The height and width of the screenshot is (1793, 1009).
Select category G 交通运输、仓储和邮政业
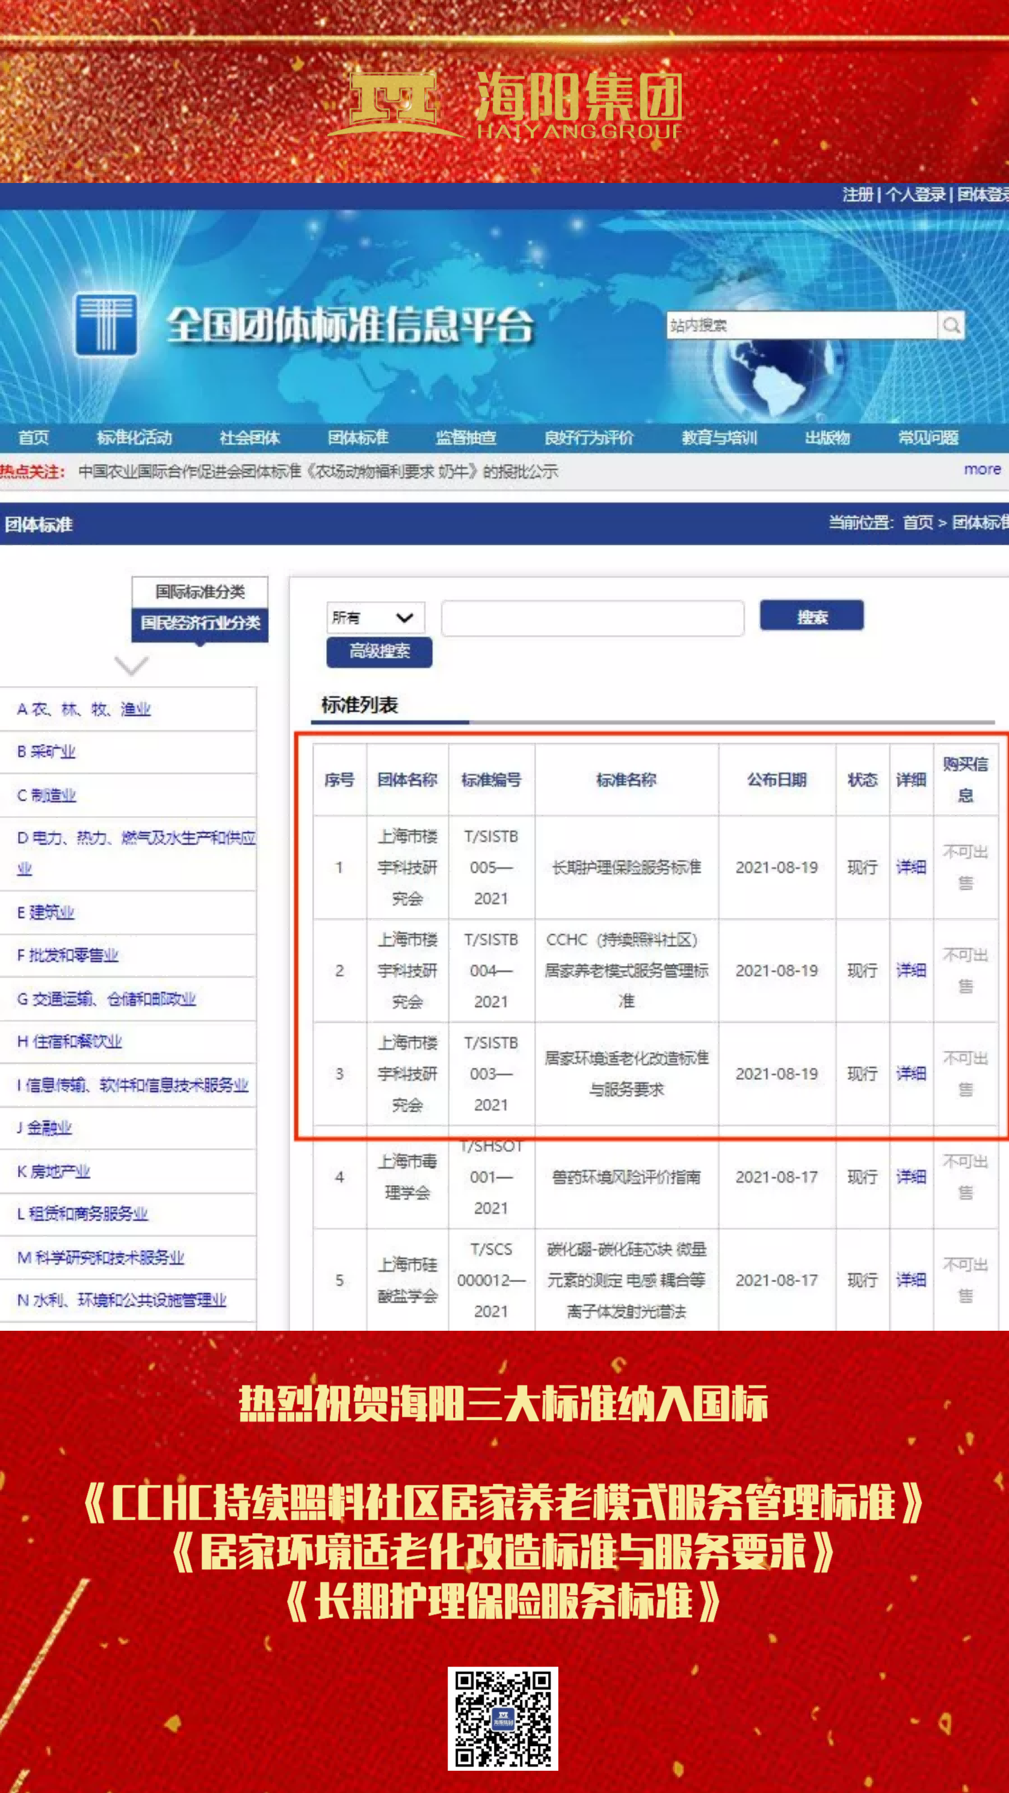tap(106, 999)
